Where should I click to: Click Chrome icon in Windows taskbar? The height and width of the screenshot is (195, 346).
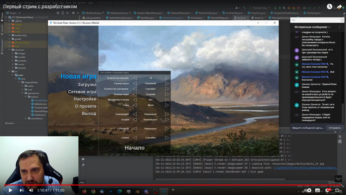(93, 191)
